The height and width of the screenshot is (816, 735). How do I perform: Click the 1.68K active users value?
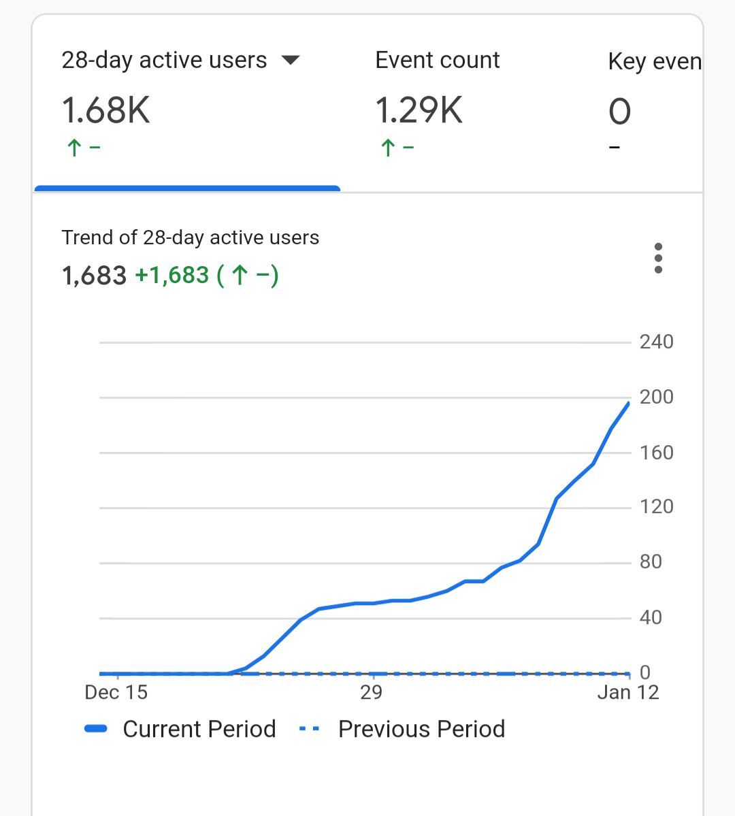[105, 110]
